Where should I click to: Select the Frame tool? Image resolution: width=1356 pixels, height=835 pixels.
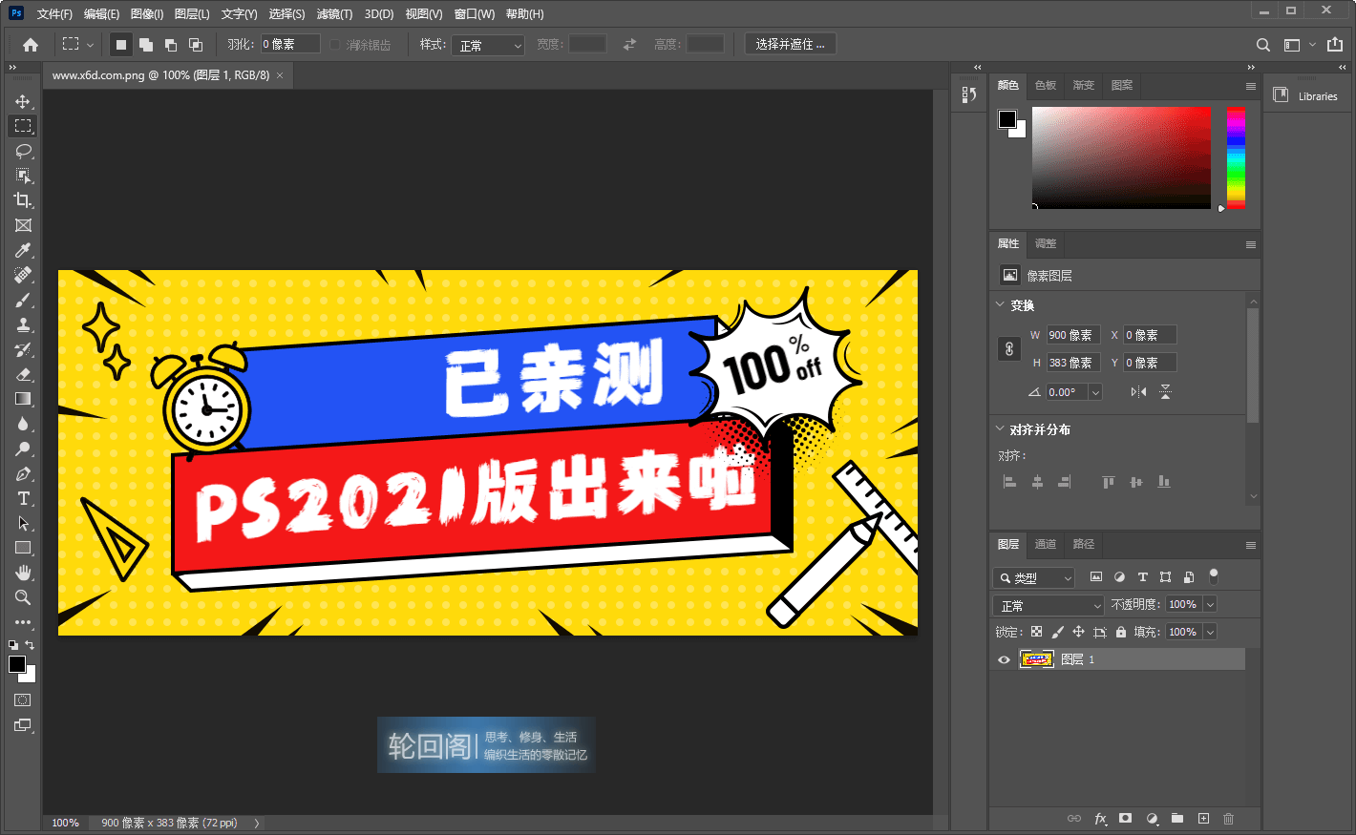click(x=23, y=225)
